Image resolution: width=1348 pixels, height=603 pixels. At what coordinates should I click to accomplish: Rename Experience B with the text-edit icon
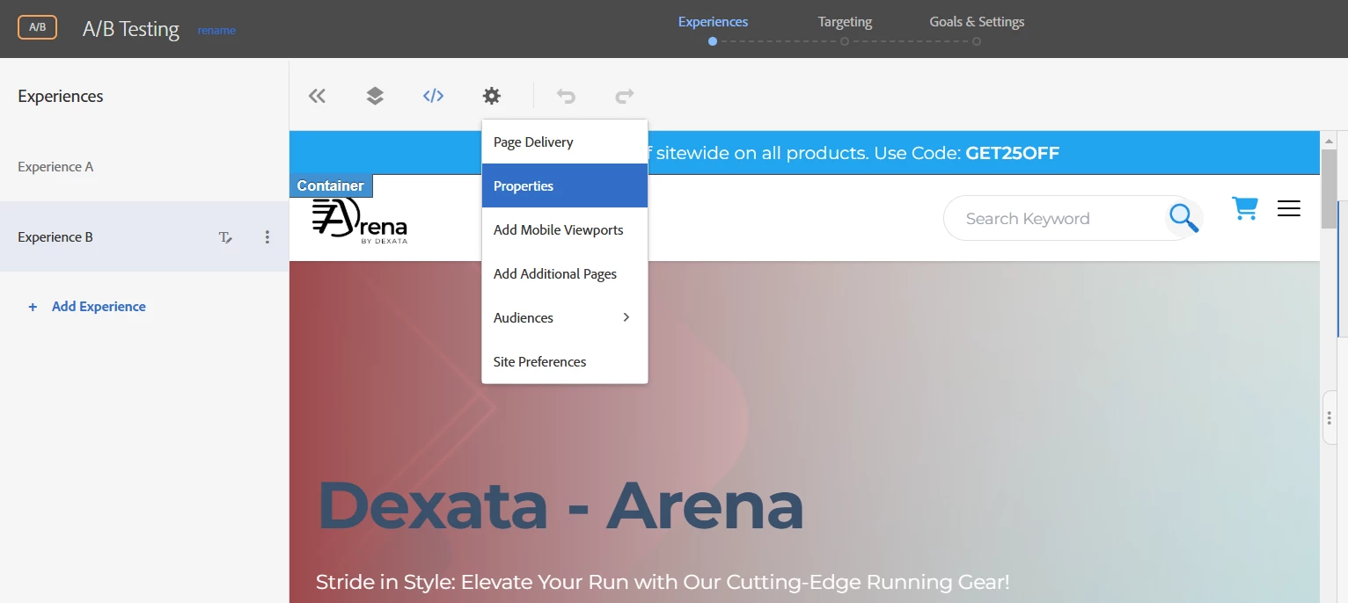click(225, 237)
